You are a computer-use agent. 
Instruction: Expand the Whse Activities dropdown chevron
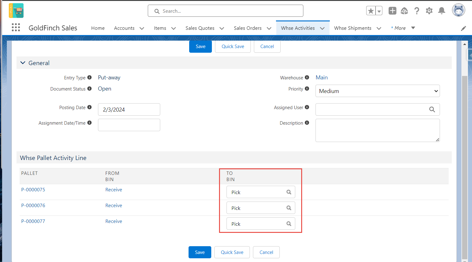point(322,28)
